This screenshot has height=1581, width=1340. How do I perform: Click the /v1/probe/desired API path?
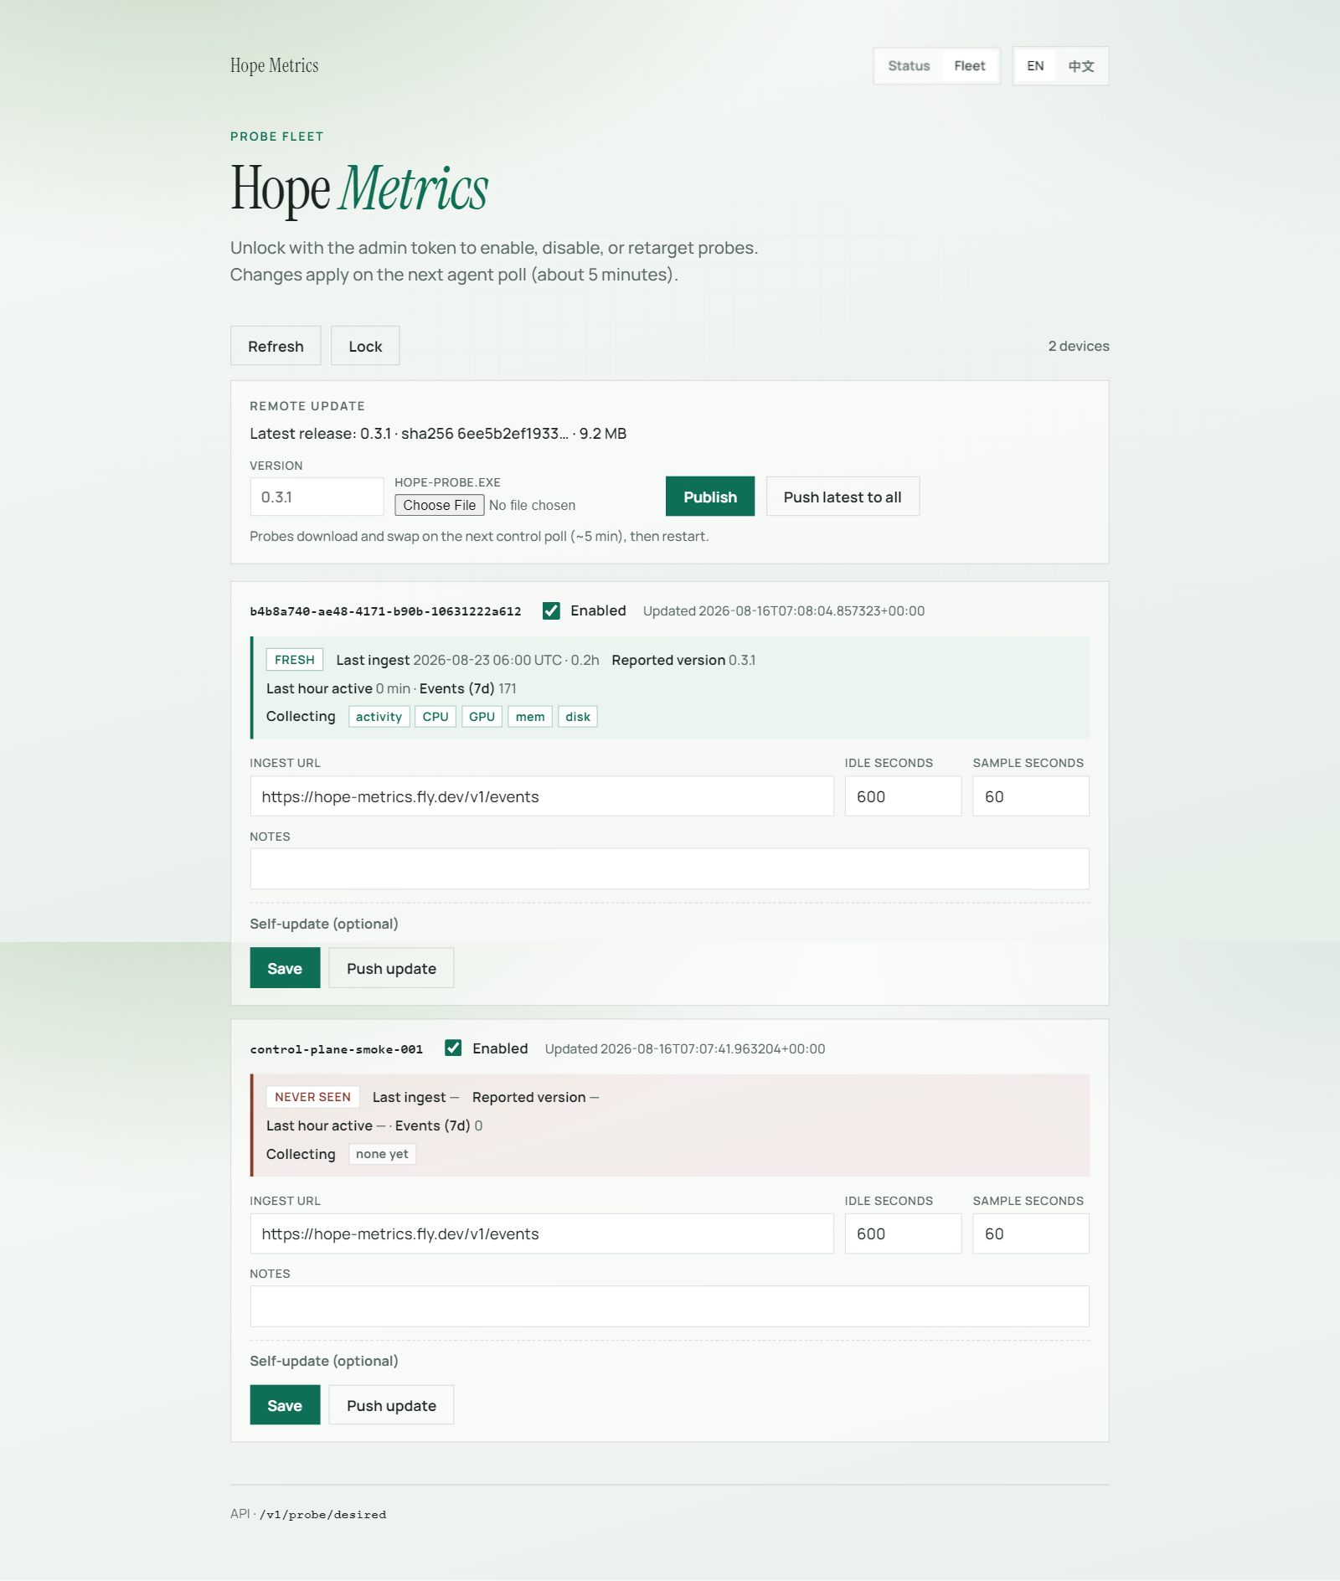[323, 1515]
